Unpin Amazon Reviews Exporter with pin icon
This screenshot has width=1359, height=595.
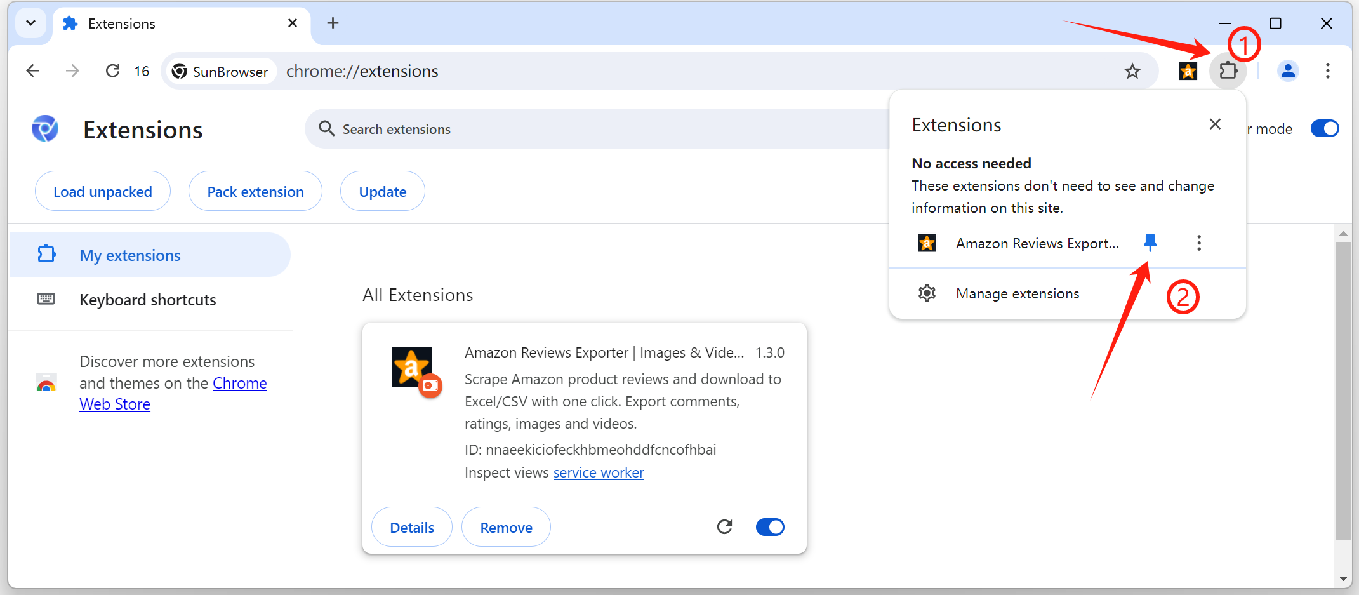pos(1150,243)
